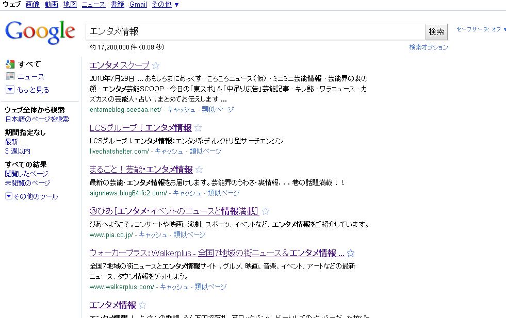506x318 pixels.
Task: Filter by 3 週以内
Action: 18,151
